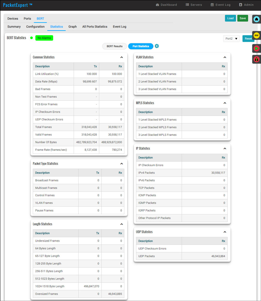The height and width of the screenshot is (301, 261).
Task: Click the Total Frames Tx value 318,043,428
Action: pos(89,127)
